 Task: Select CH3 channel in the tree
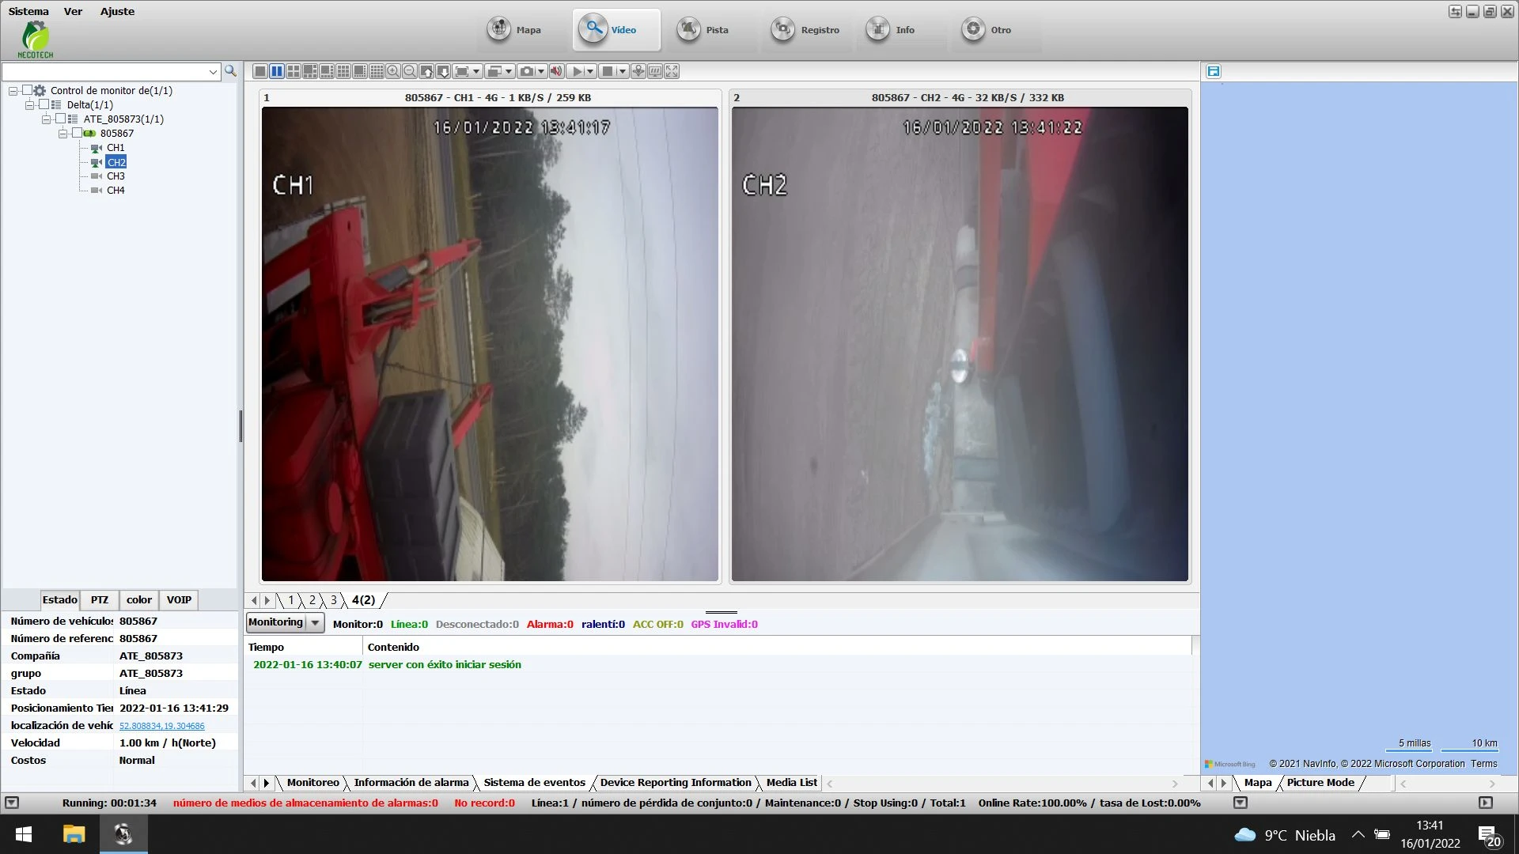(x=116, y=176)
